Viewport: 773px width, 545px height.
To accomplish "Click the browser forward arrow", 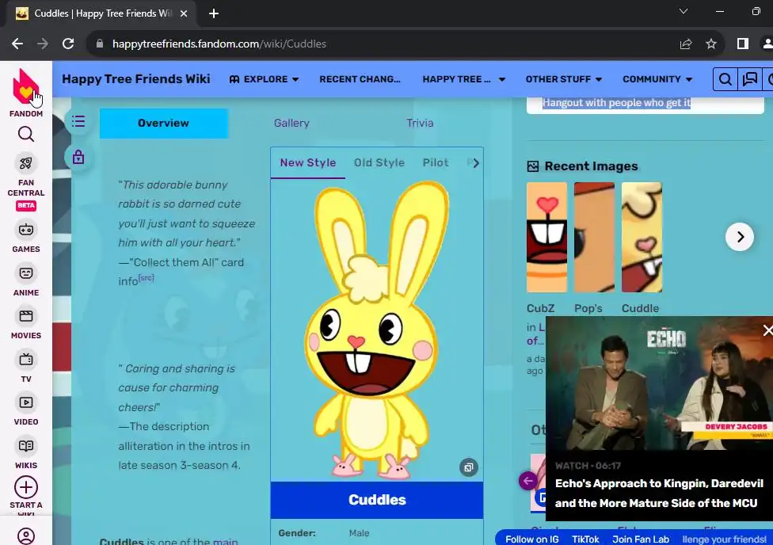I will 43,44.
